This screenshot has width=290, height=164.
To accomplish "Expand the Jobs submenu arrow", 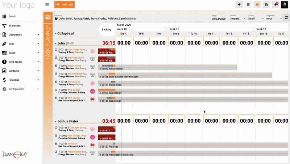I will (x=38, y=44).
